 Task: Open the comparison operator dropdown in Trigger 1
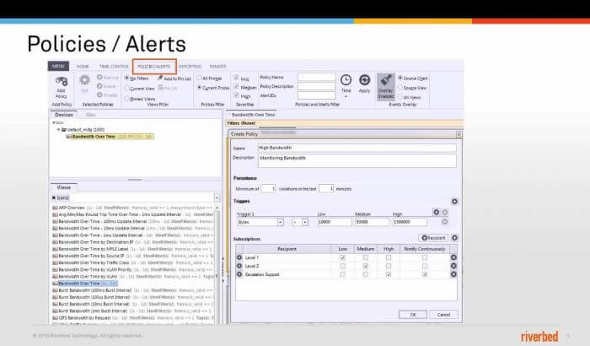305,223
